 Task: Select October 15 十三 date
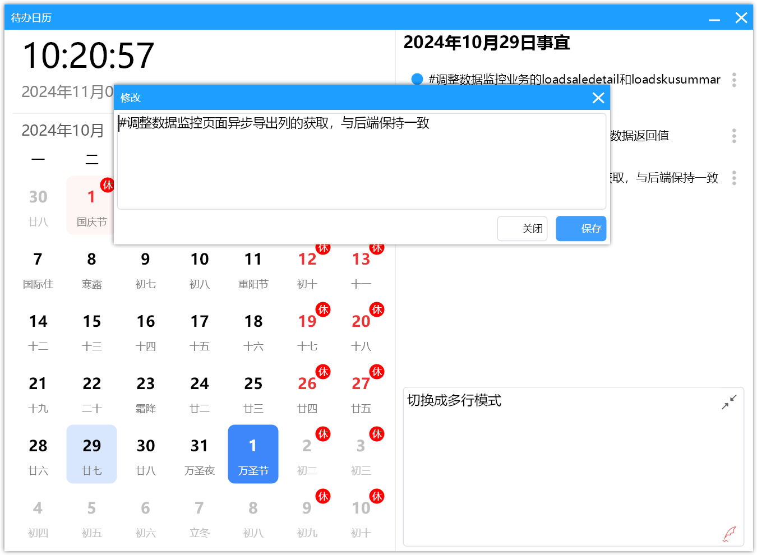tap(92, 330)
